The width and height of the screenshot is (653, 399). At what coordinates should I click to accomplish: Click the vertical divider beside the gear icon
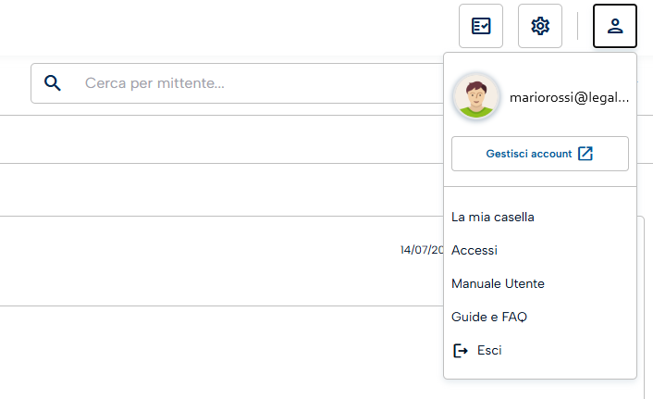[577, 26]
